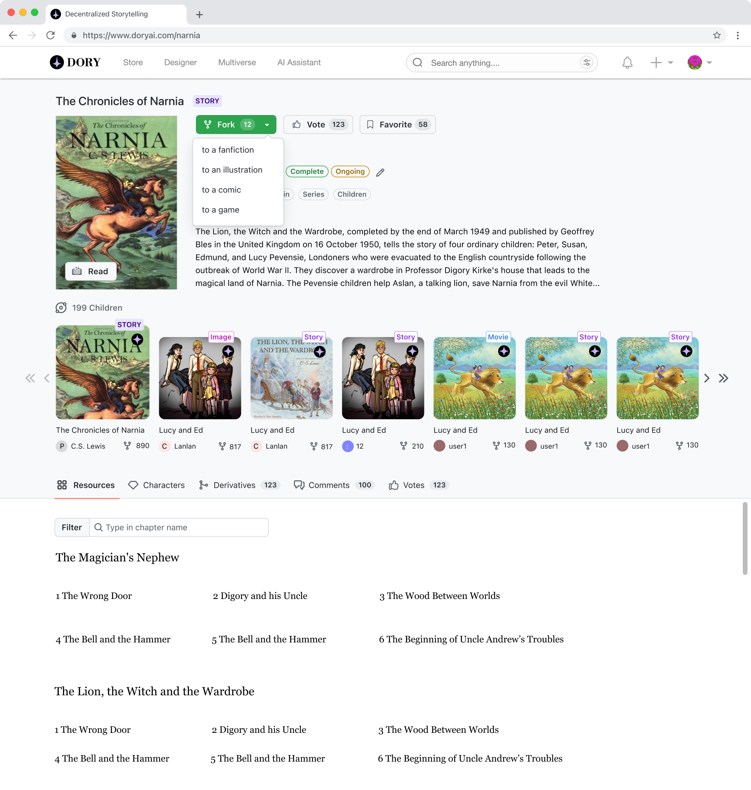Click the chapter name filter field
The width and height of the screenshot is (751, 790).
(x=178, y=527)
